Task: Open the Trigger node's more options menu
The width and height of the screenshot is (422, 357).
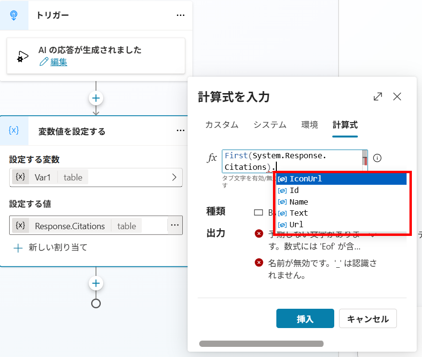Action: tap(180, 15)
